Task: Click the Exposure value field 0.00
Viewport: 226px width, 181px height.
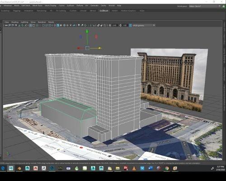Action: point(114,25)
